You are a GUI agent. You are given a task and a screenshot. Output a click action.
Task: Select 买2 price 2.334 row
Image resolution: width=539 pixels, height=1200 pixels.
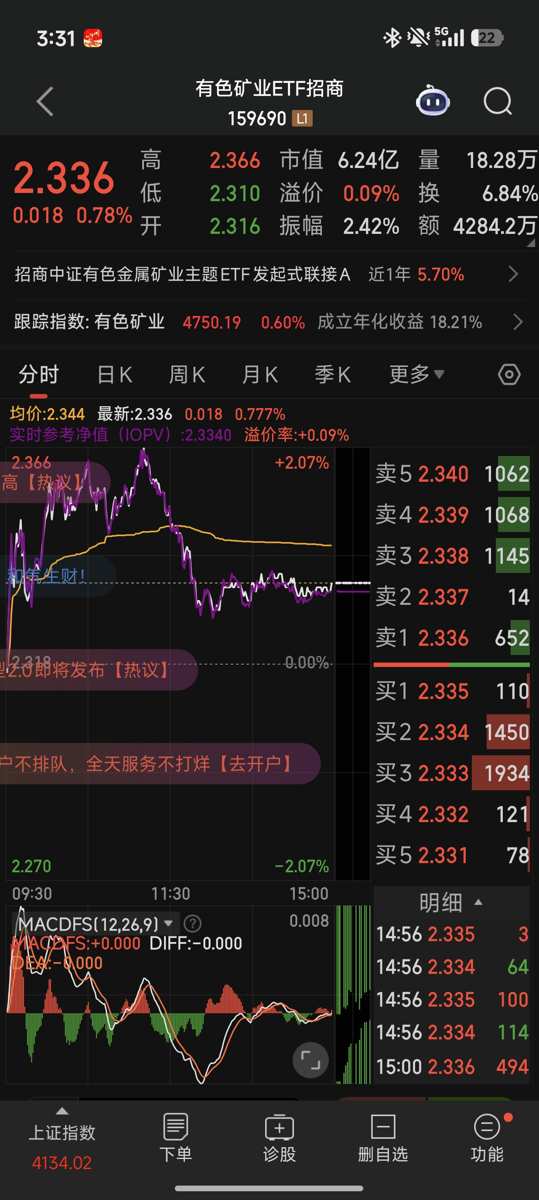coord(452,732)
